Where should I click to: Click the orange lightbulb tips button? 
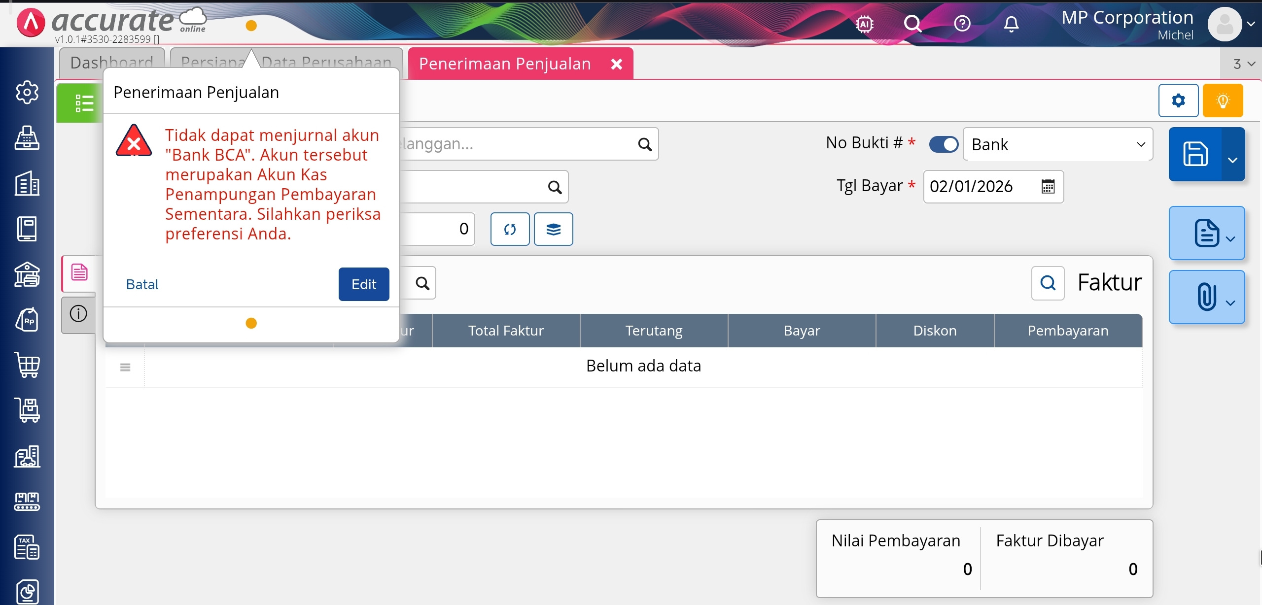[x=1223, y=101]
